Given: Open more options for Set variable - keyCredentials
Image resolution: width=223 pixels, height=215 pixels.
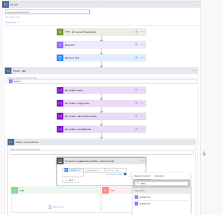Looking at the screenshot, I should [143, 129].
